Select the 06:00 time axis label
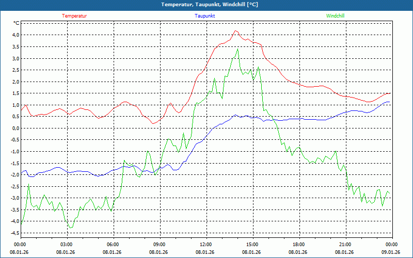 [113, 245]
